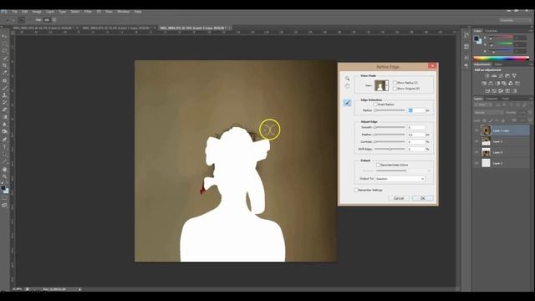Image resolution: width=535 pixels, height=301 pixels.
Task: Select the Crop tool
Action: (4, 65)
